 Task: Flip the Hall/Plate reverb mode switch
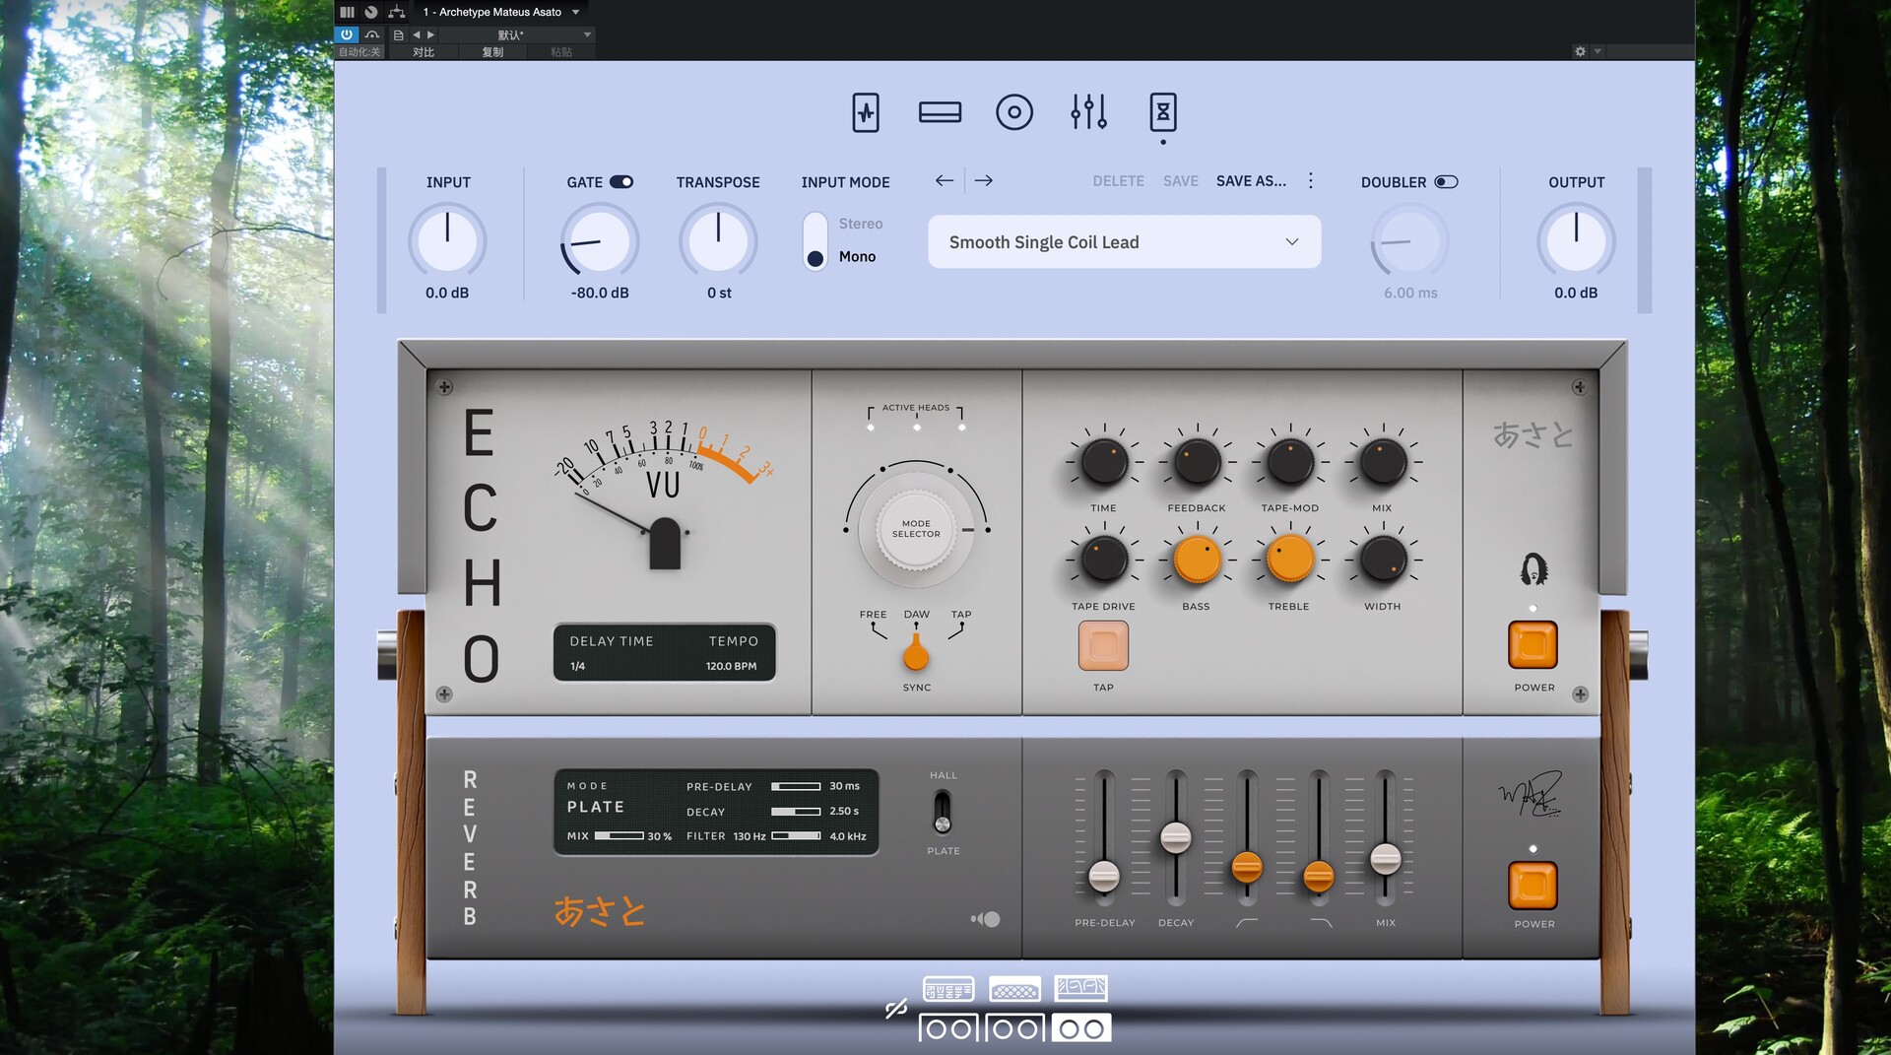[943, 813]
